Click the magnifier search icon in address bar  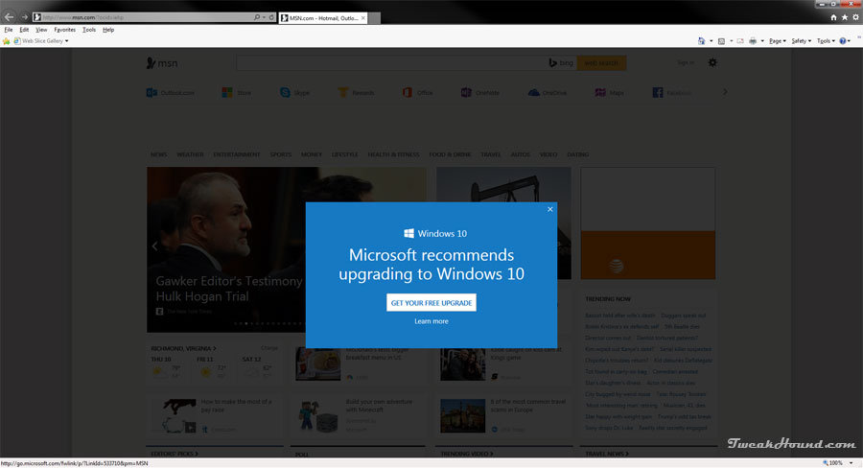click(x=256, y=17)
